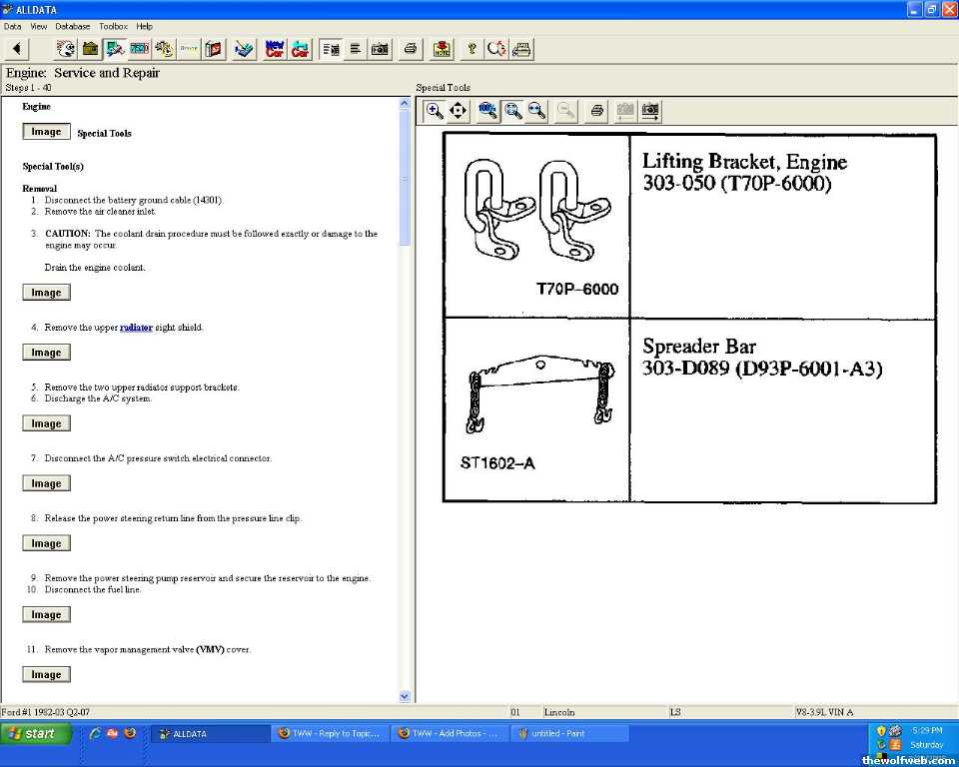
Task: Click the zoom-in magnifier in image toolbar
Action: (435, 111)
